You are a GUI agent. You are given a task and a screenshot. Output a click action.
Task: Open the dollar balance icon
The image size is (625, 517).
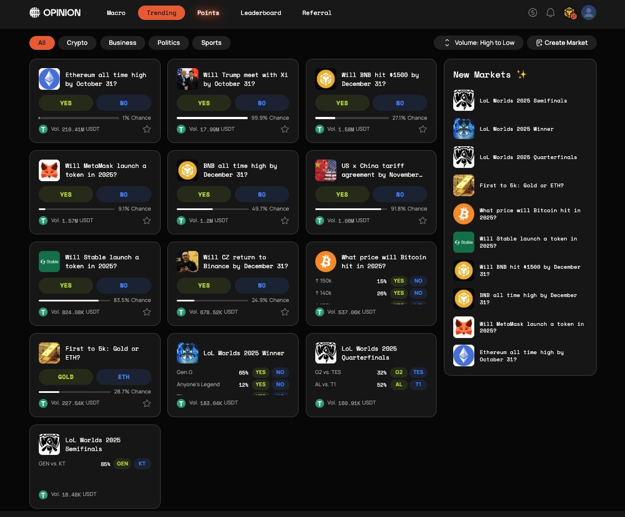pyautogui.click(x=532, y=13)
